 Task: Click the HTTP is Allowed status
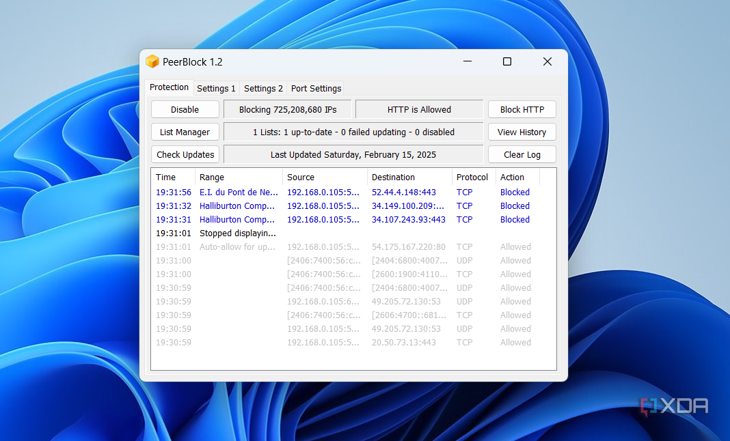pos(419,109)
